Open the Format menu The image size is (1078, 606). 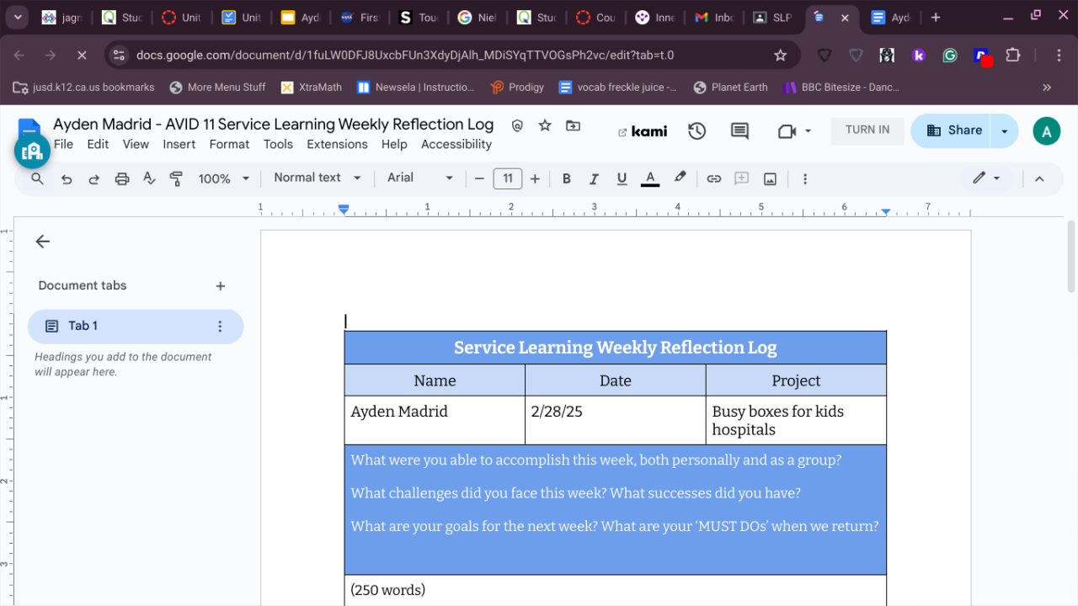pos(229,144)
